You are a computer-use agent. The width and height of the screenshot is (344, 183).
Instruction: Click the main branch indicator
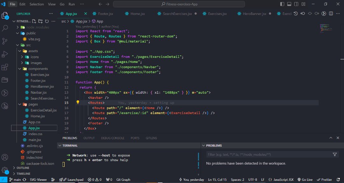click(x=15, y=180)
